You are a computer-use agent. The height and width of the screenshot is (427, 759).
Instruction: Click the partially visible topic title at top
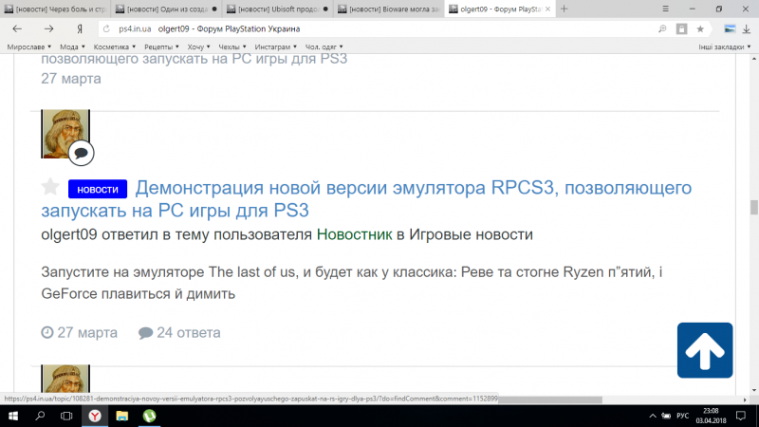pyautogui.click(x=194, y=59)
